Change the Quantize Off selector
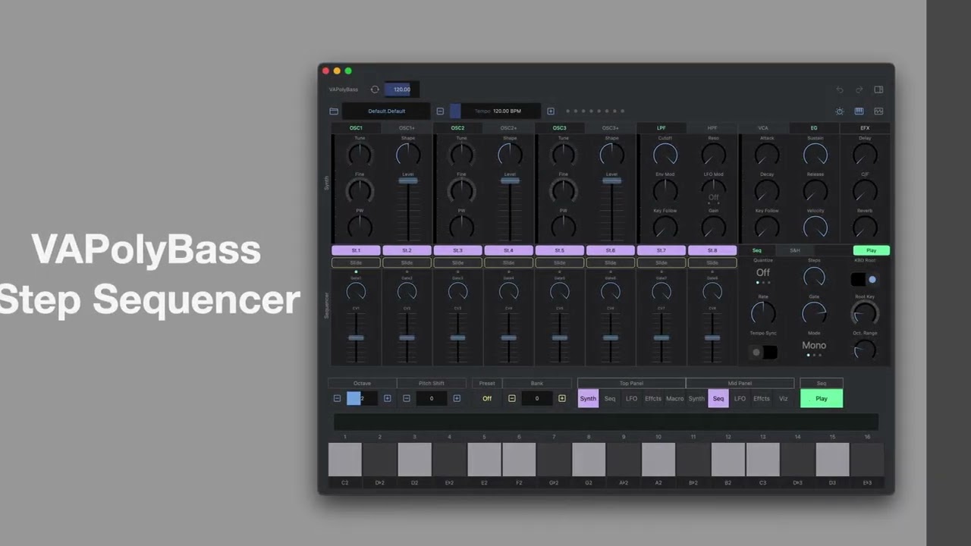Screen dimensions: 971x546 coord(763,273)
